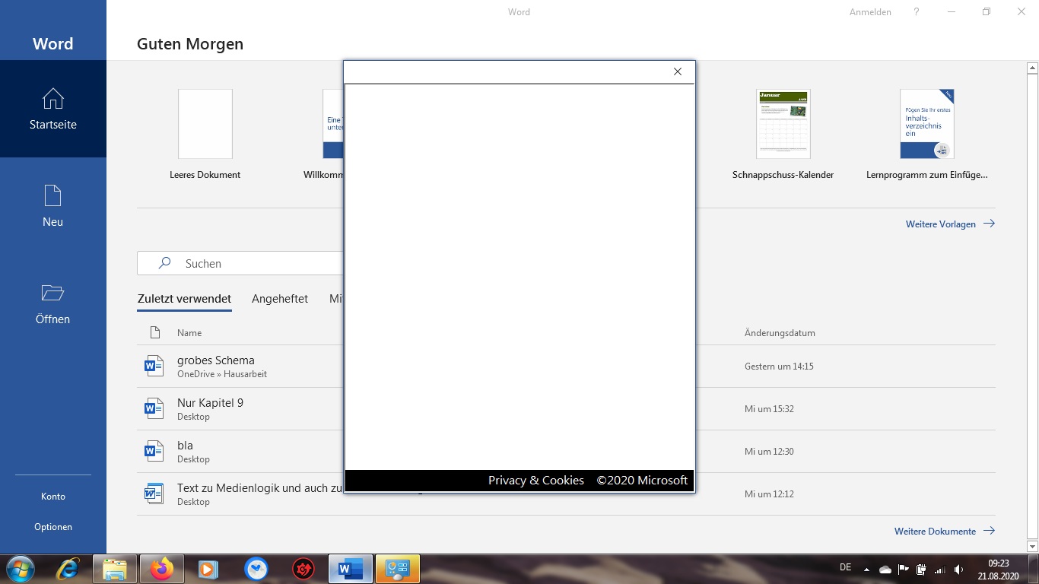The width and height of the screenshot is (1039, 584).
Task: Open the document named grobes Schema
Action: (216, 360)
